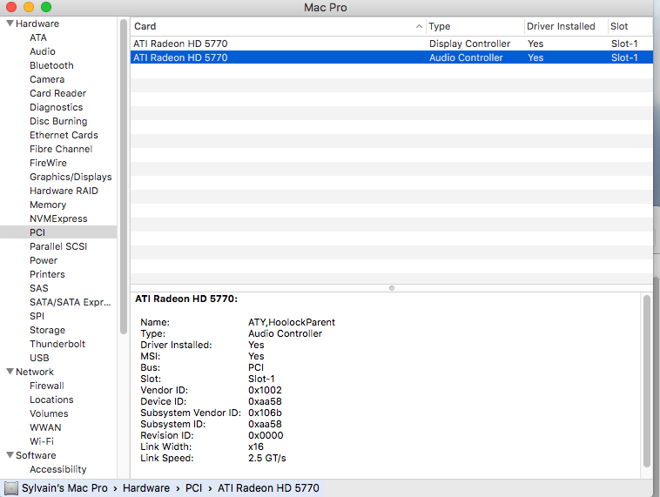Click the Link Width x16 value
This screenshot has width=660, height=497.
coord(255,447)
